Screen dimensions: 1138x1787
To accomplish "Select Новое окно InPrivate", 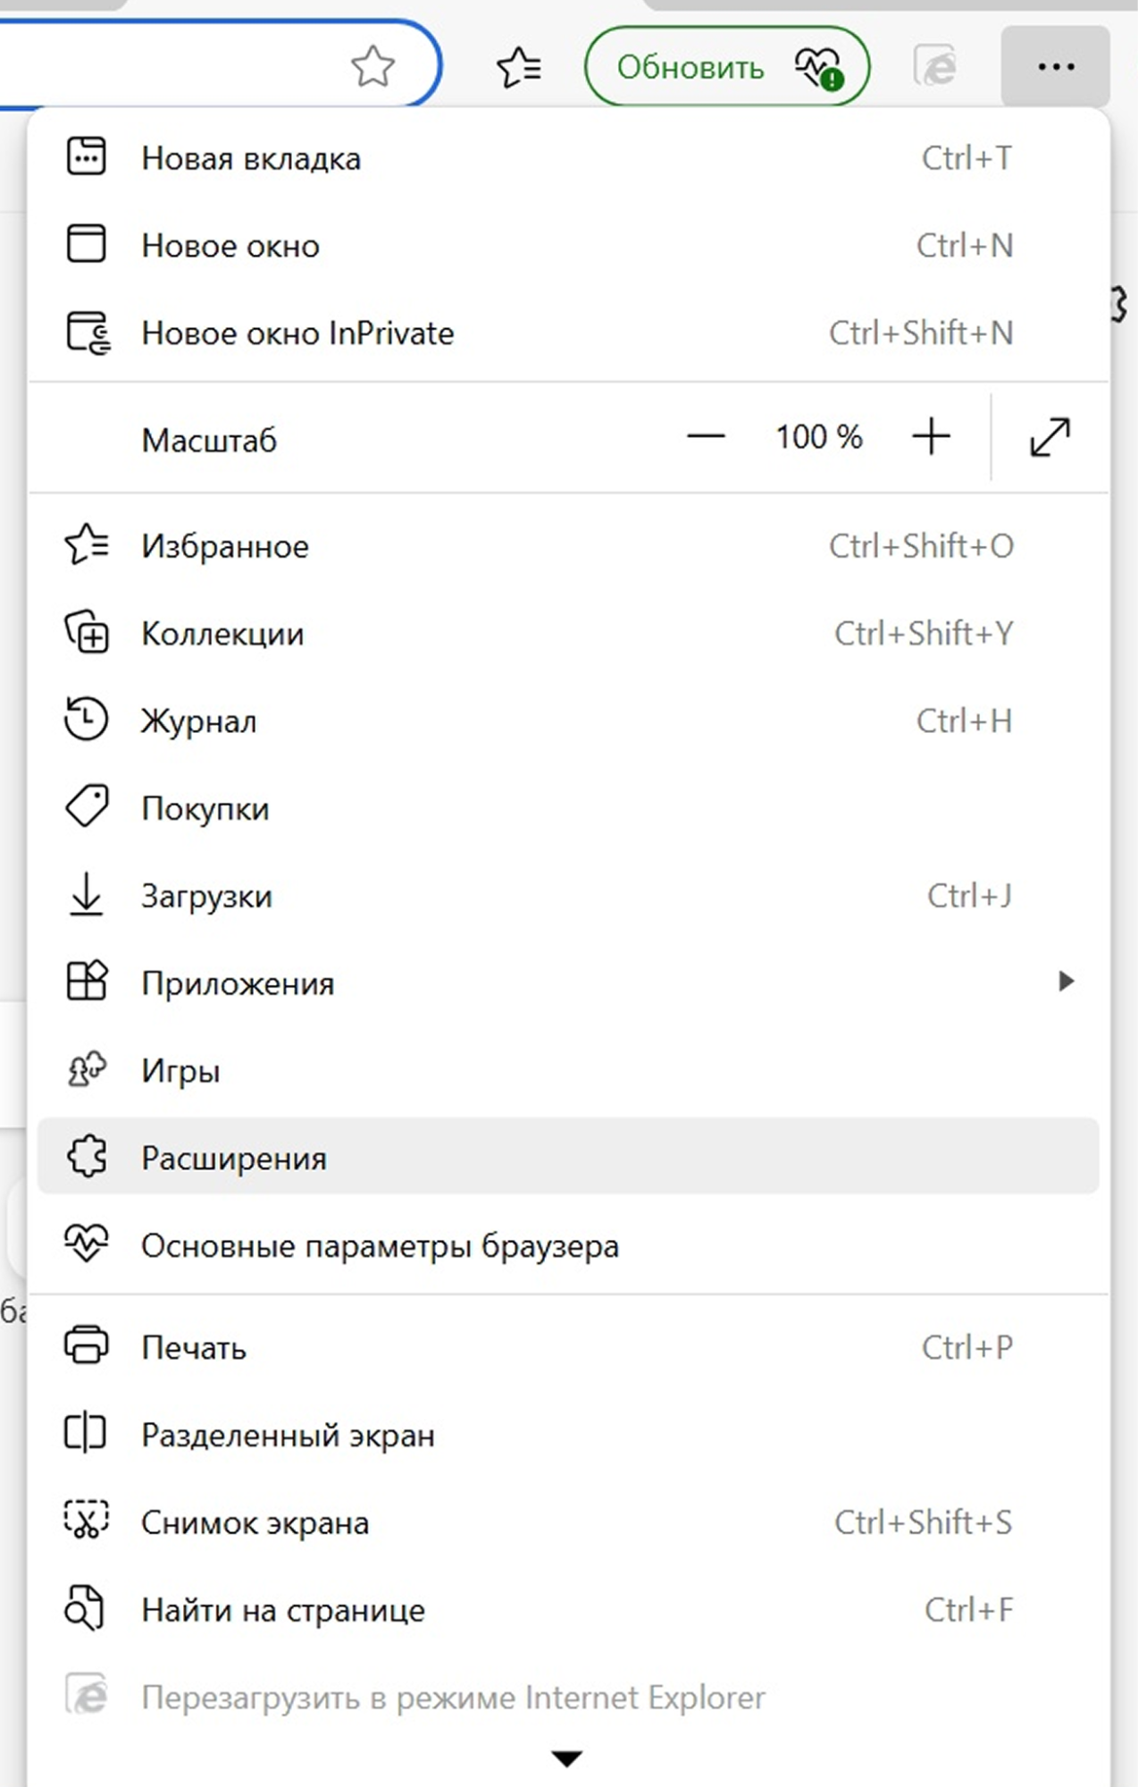I will [x=297, y=333].
